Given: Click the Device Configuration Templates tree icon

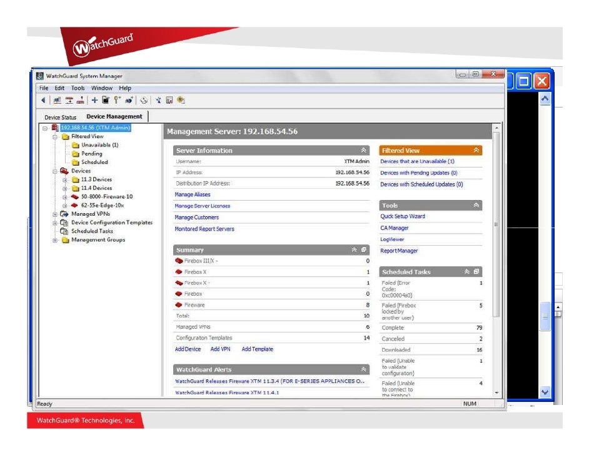Looking at the screenshot, I should [64, 222].
